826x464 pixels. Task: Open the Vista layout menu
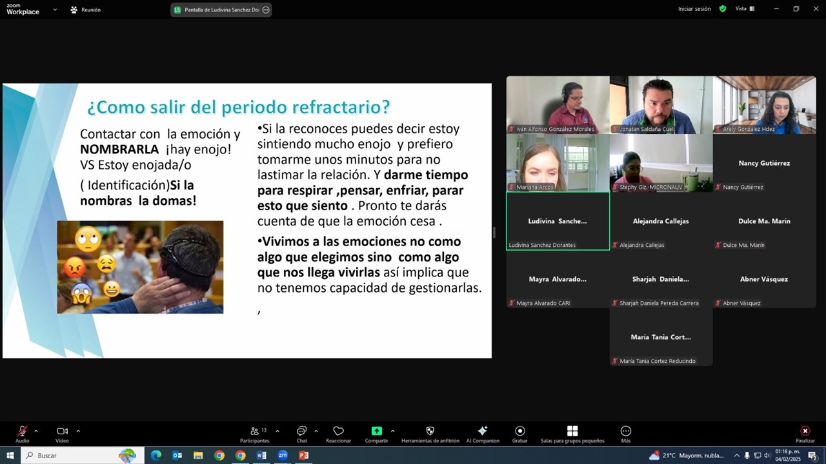745,9
